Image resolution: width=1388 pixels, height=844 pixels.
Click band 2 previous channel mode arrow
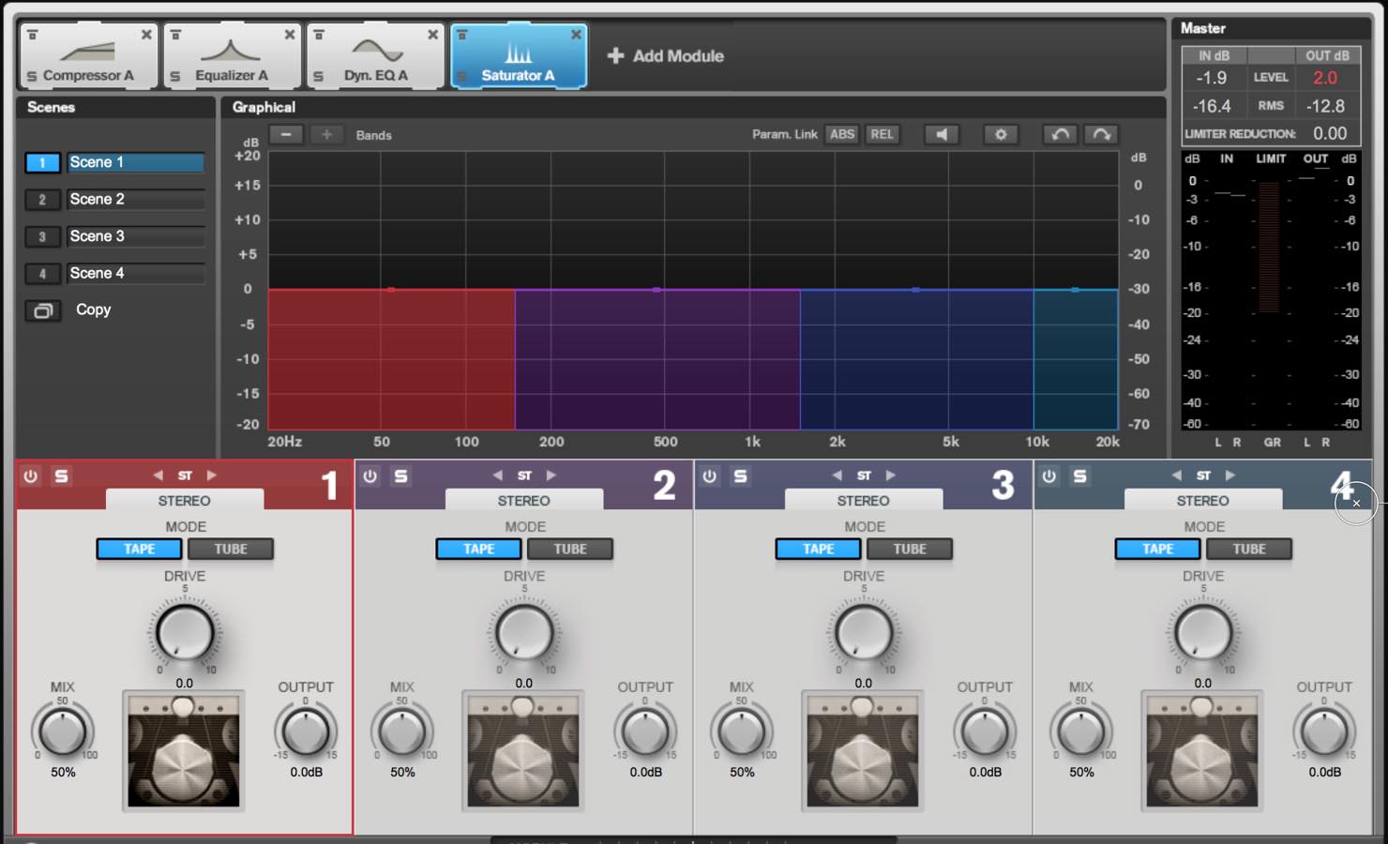pos(497,475)
